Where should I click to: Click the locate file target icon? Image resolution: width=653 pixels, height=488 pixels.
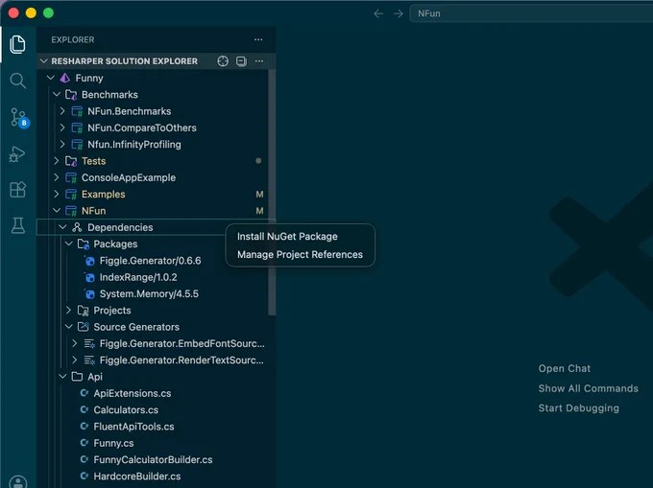pyautogui.click(x=223, y=61)
